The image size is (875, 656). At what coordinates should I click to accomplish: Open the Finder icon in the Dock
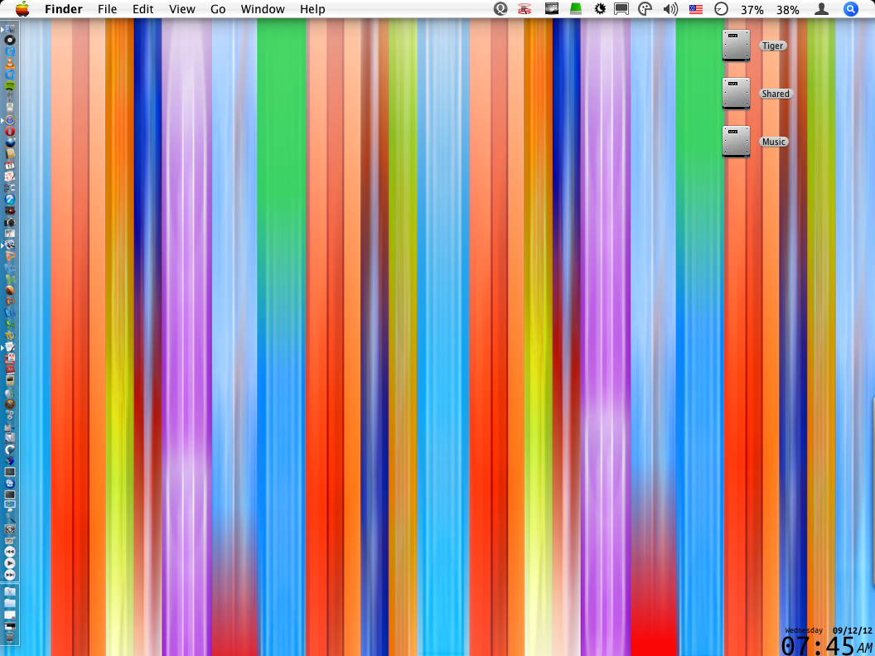(9, 29)
